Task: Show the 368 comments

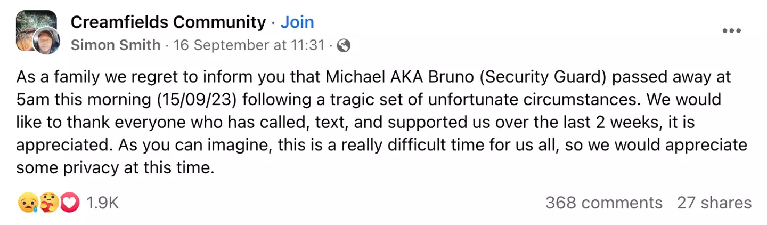Action: click(x=603, y=203)
